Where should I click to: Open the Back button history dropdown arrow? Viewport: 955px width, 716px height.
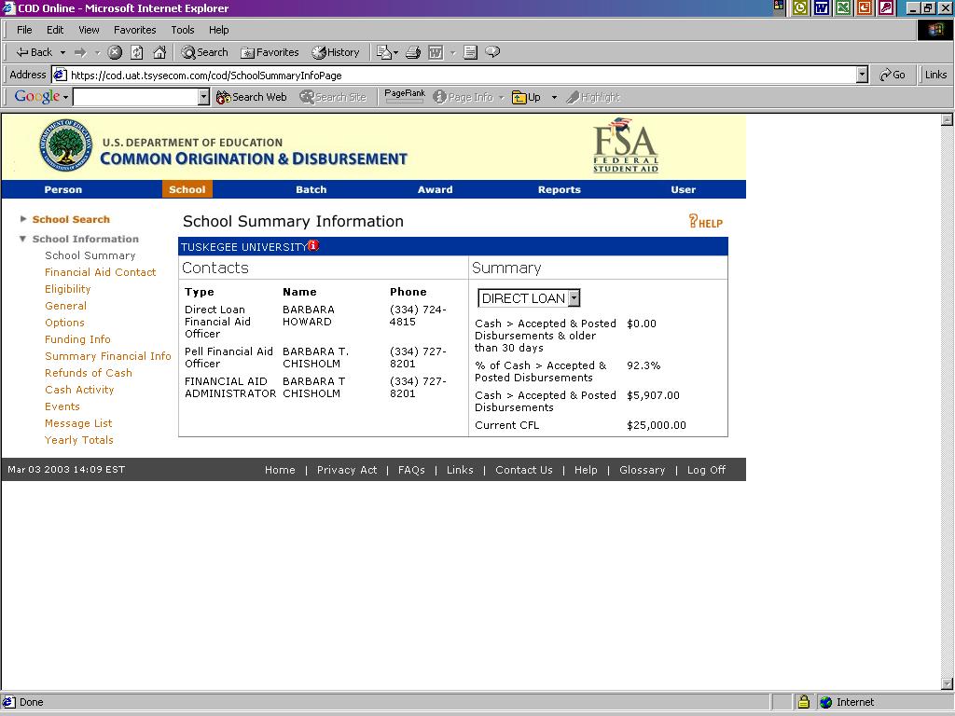[62, 53]
